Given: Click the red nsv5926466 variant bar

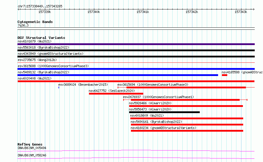Looking at the screenshot, I should (x=186, y=106).
